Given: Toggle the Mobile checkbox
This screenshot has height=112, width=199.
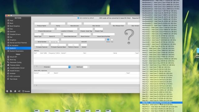Looking at the screenshot, I should tap(108, 40).
